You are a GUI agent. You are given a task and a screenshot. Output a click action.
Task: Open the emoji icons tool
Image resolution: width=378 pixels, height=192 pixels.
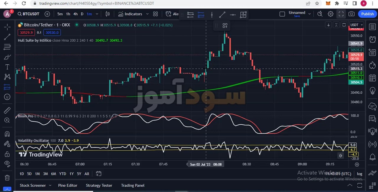tap(7, 97)
